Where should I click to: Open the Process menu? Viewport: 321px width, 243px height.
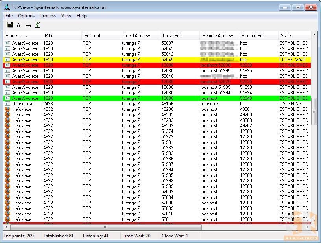pos(48,16)
